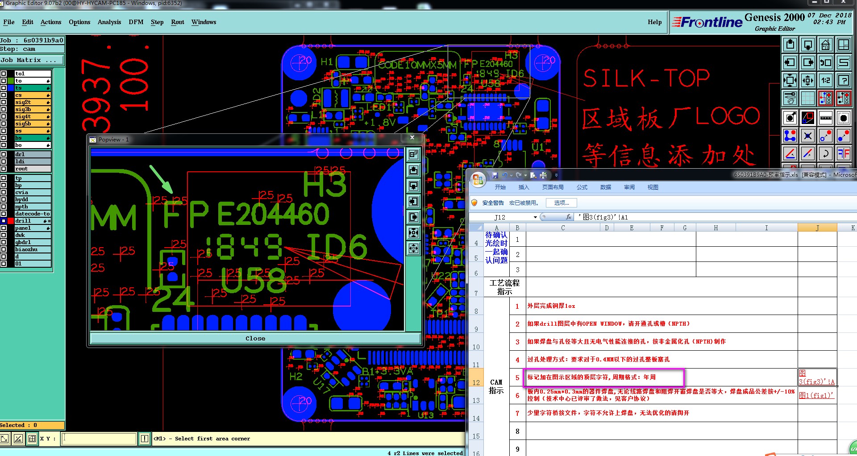Toggle visibility checkbox of layer cs
The width and height of the screenshot is (857, 456).
click(3, 95)
